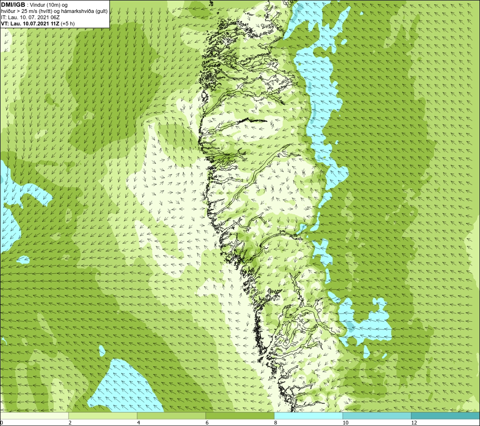Click the 'IT: Lau. 10. 07. 2021 06Z' line

pos(30,17)
